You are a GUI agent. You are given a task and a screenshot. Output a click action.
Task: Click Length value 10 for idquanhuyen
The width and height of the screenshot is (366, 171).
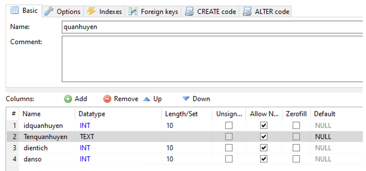point(170,125)
